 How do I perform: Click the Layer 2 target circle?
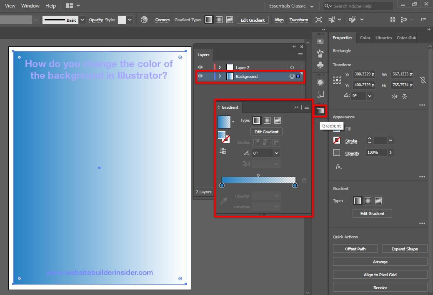point(292,67)
